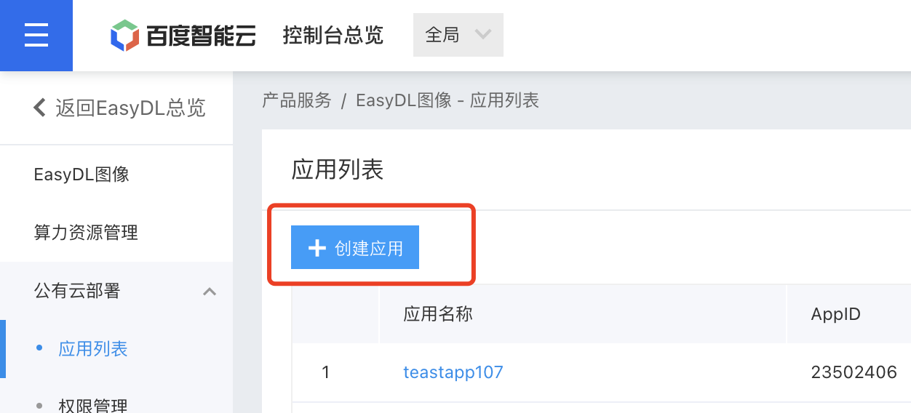Open the hamburger menu button
The height and width of the screenshot is (413, 911).
(x=36, y=35)
